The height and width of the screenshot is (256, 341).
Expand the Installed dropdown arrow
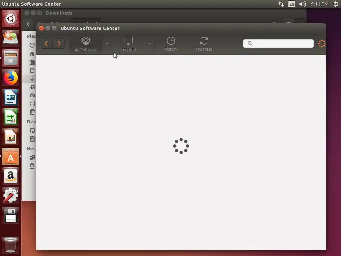(x=149, y=44)
